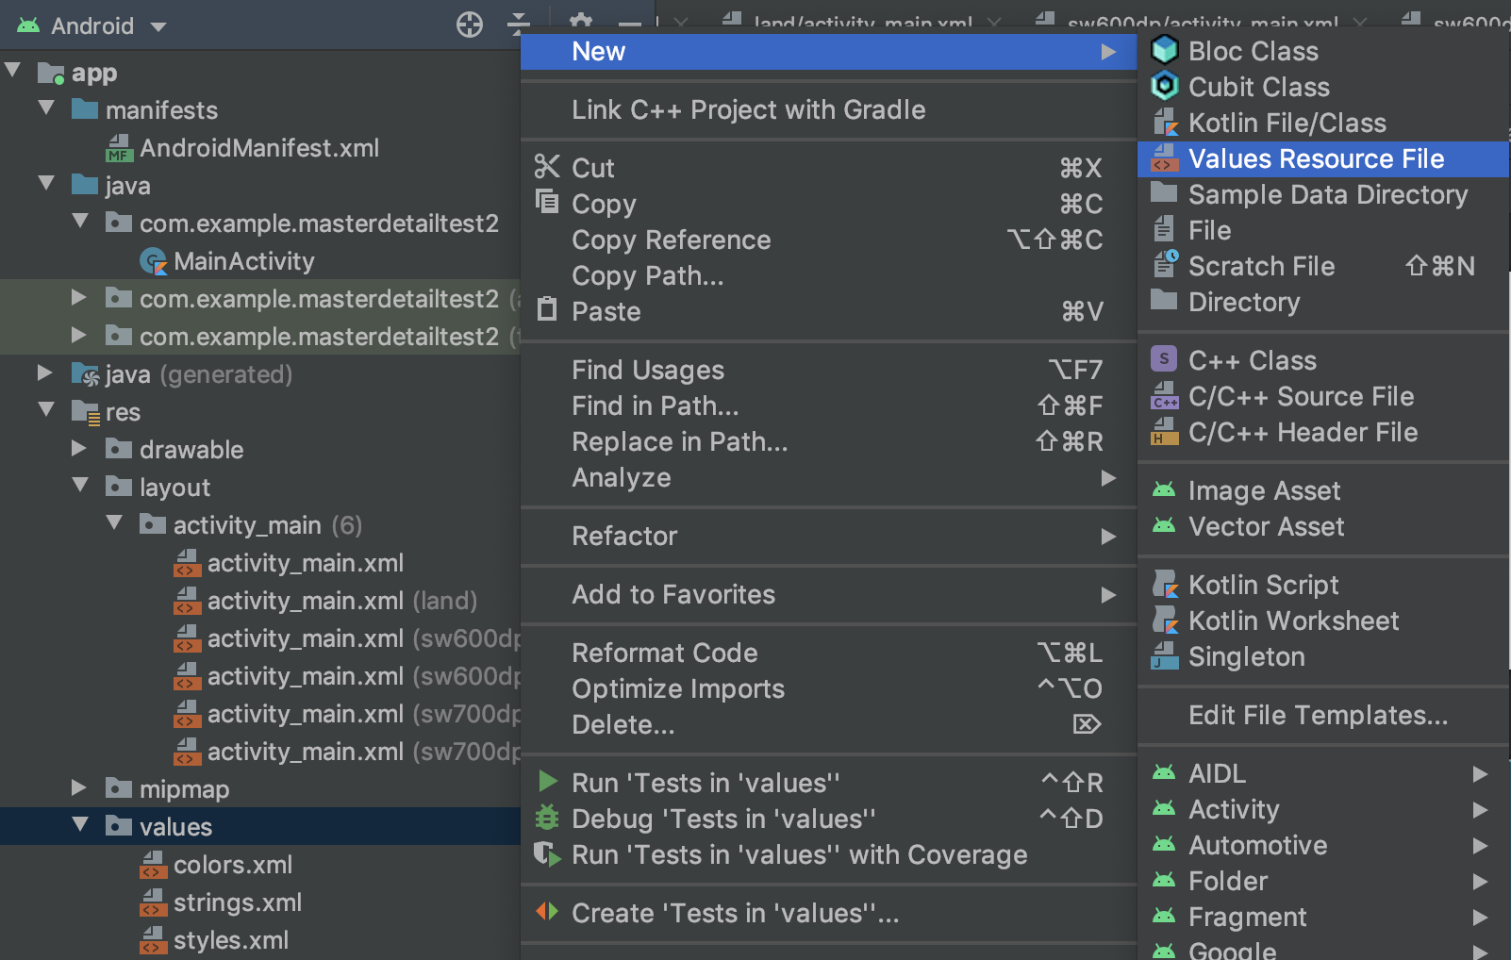Image resolution: width=1511 pixels, height=960 pixels.
Task: Open the Fragment submenu
Action: (1323, 917)
